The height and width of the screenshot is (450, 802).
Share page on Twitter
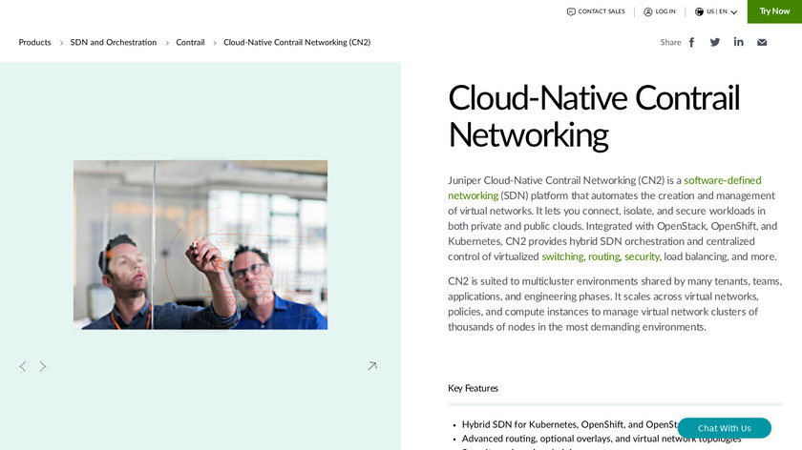(714, 42)
